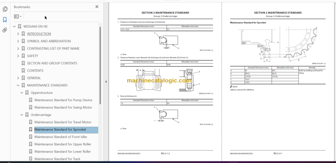Click bookmark icon next to Travel Motor entry

(x=31, y=122)
